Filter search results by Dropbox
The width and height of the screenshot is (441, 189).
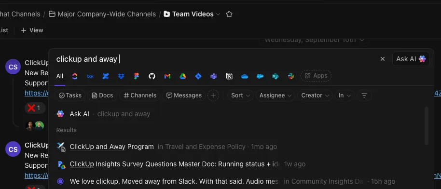click(x=121, y=76)
